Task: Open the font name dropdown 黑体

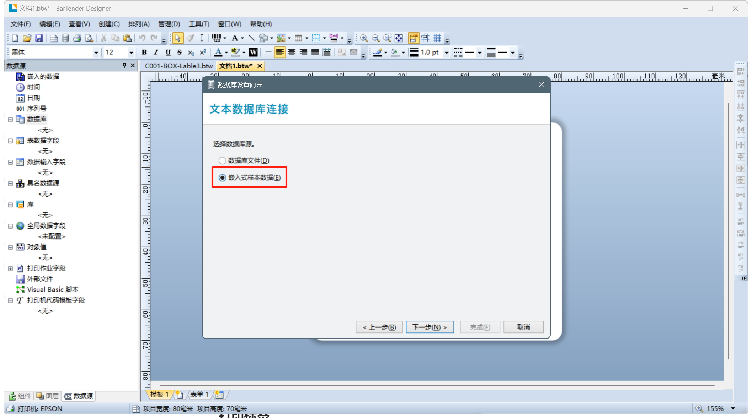Action: 96,53
